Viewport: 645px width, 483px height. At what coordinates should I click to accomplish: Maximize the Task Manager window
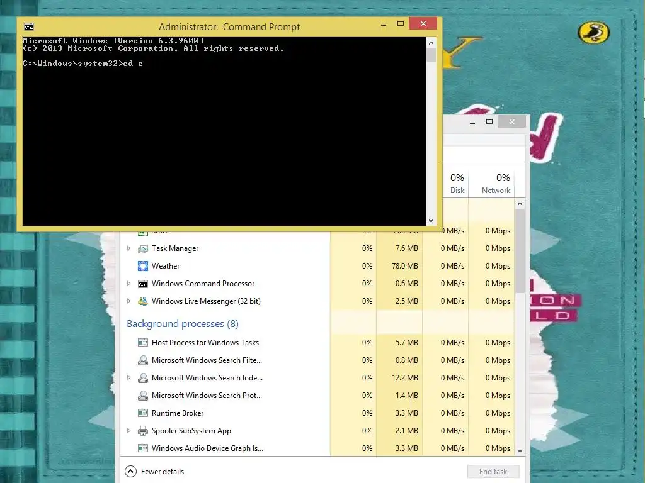pos(489,121)
